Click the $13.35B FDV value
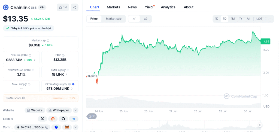Screen dimensions: 279x132 (x=60, y=60)
